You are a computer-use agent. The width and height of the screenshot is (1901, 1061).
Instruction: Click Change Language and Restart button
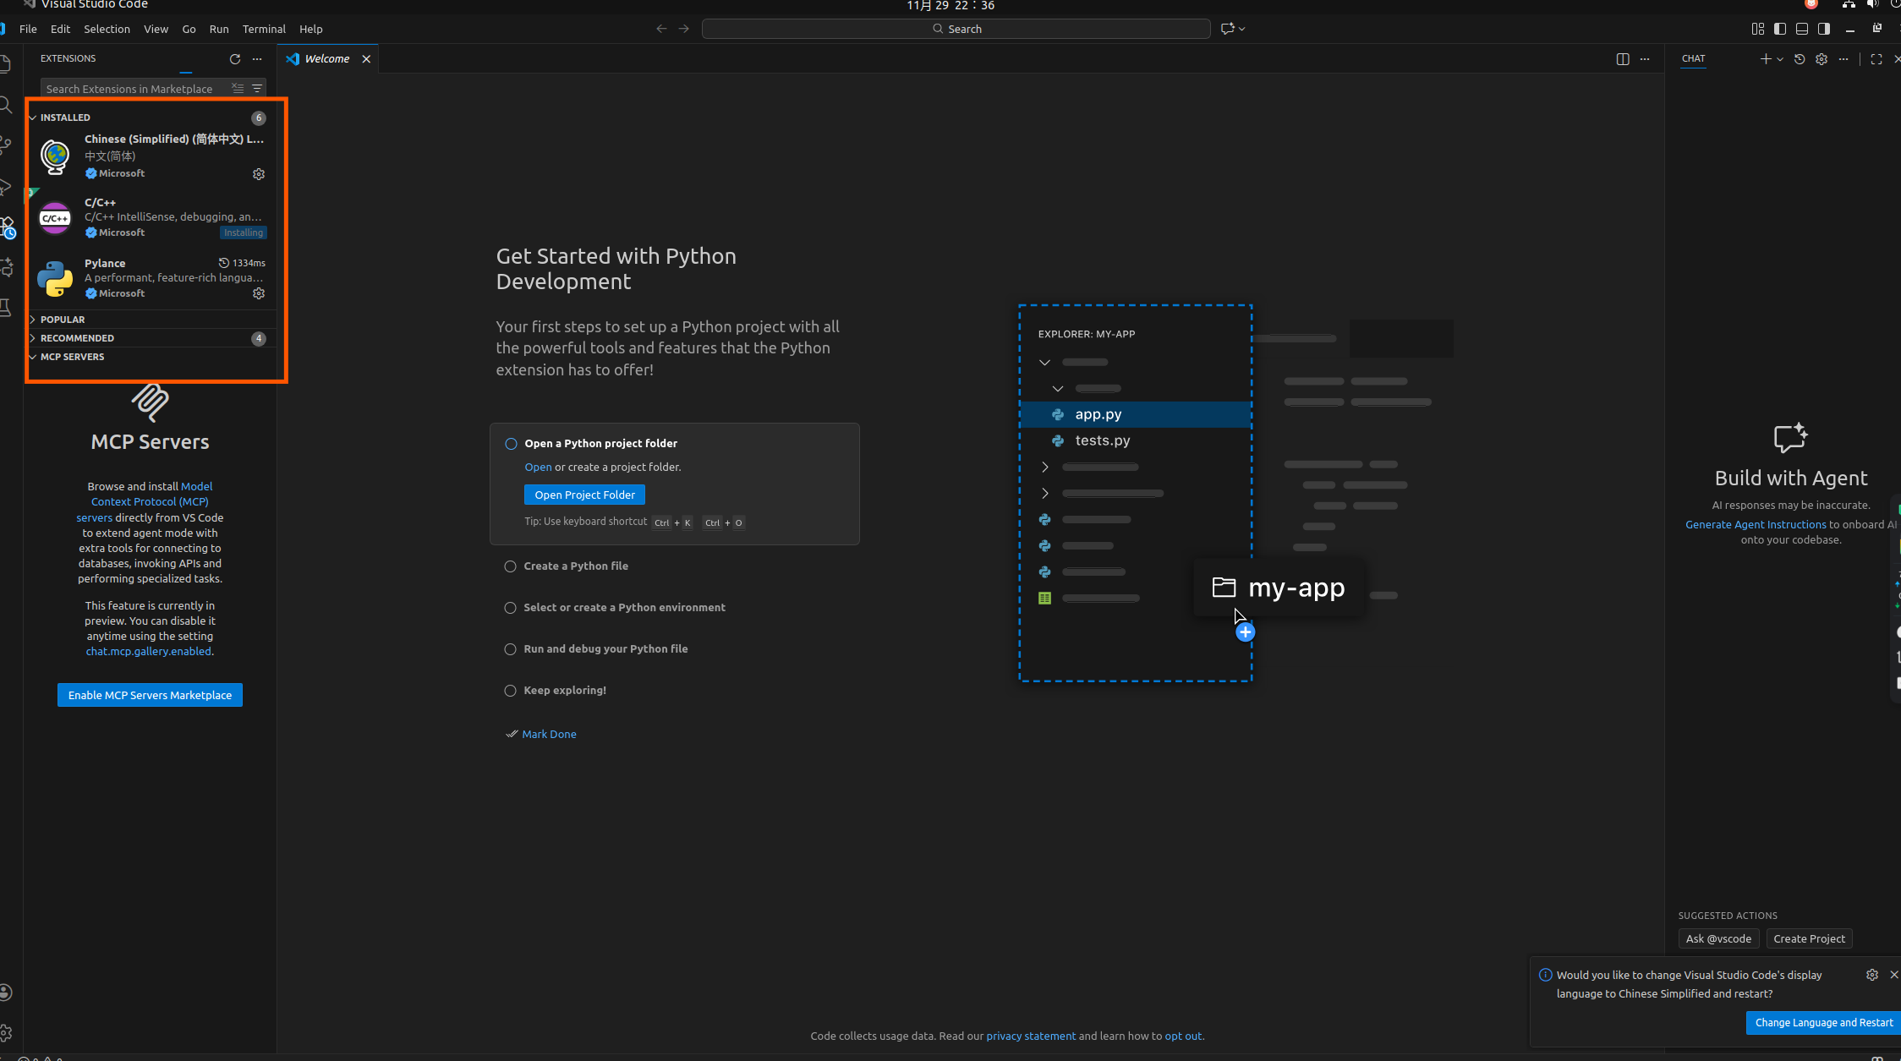pos(1823,1023)
